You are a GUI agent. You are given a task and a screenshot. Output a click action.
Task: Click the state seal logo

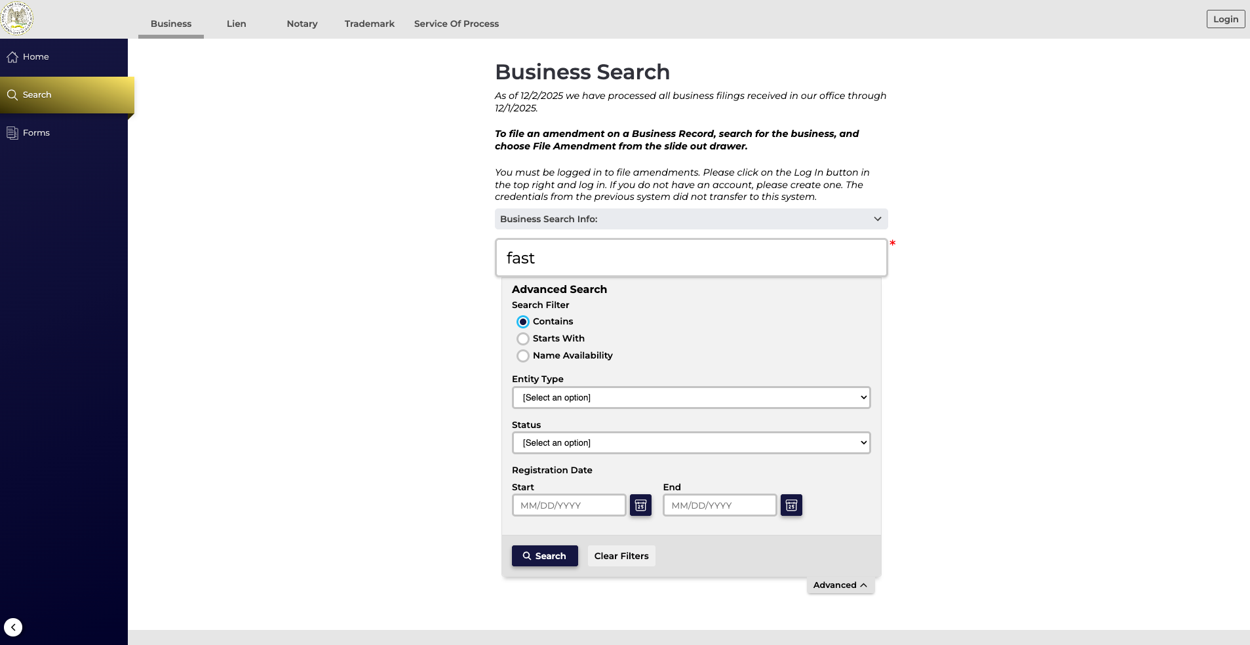tap(18, 18)
